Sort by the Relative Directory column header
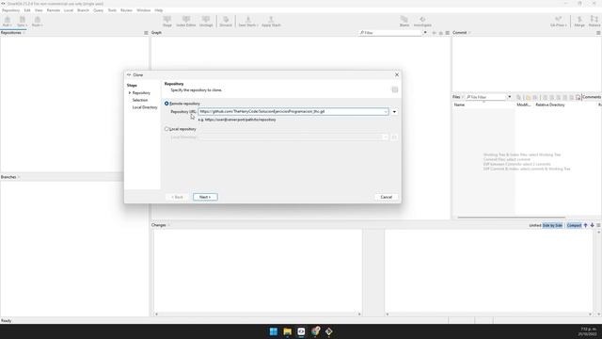 pos(549,105)
